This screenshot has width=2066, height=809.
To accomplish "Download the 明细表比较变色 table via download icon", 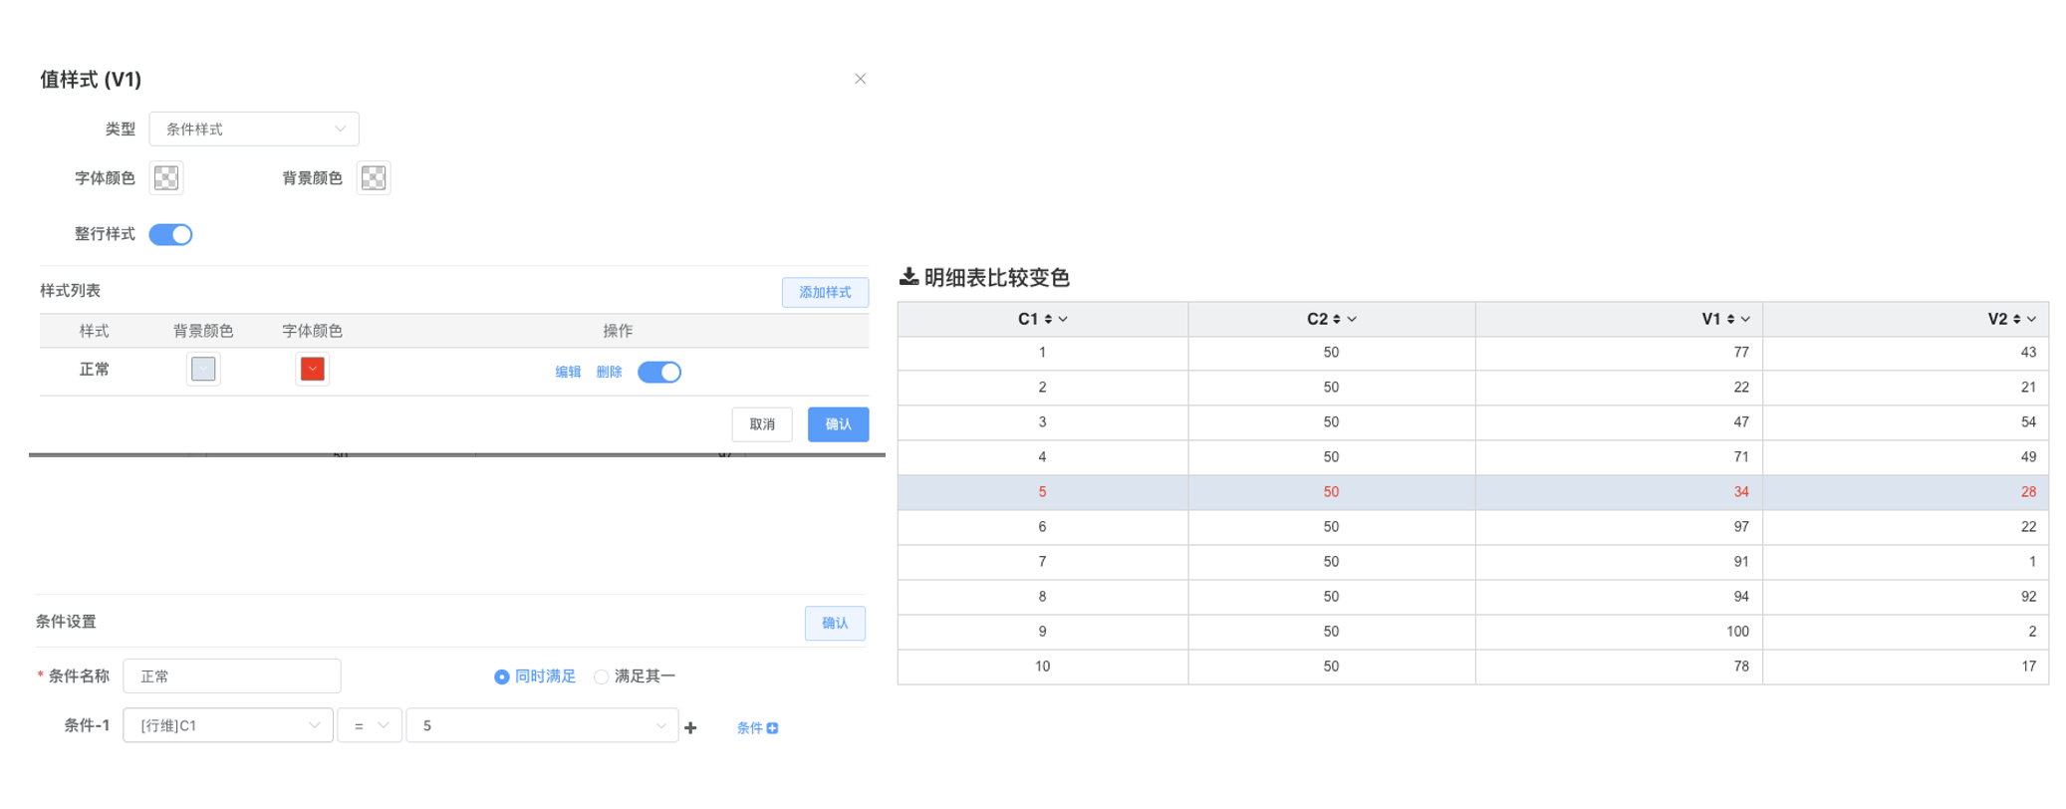I will 908,277.
